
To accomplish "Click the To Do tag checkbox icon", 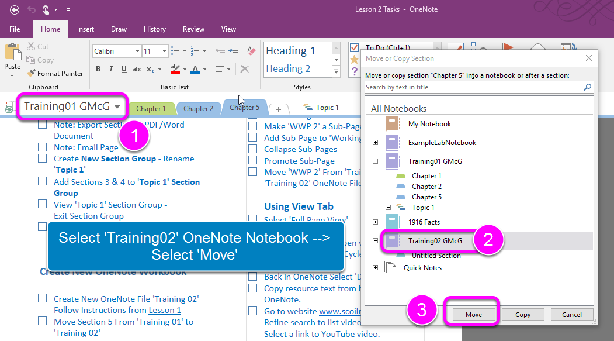I will pos(355,47).
